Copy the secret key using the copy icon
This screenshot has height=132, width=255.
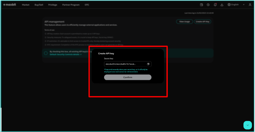tap(148, 64)
